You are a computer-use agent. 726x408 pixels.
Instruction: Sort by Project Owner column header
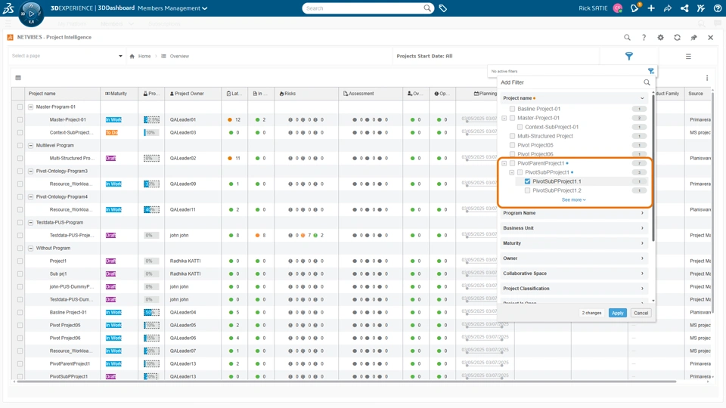coord(192,94)
